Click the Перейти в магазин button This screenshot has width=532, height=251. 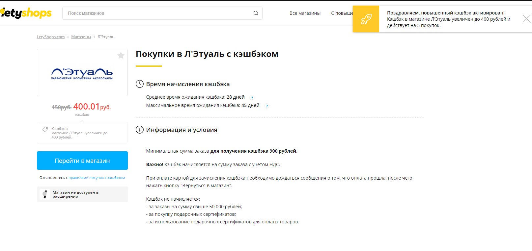pos(82,161)
